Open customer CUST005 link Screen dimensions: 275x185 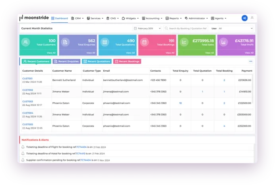tap(27, 124)
